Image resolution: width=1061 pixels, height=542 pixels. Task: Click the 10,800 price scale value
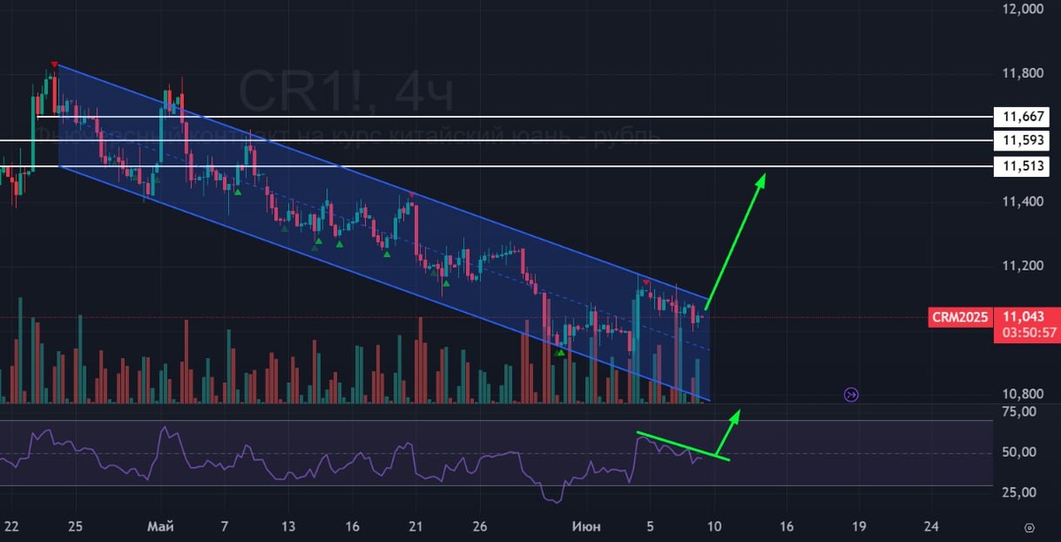(1023, 395)
